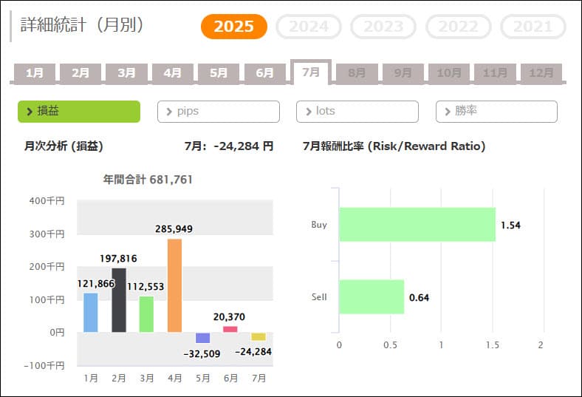Click the 112,553 bar label
Viewport: 582px width, 397px height.
[x=145, y=287]
